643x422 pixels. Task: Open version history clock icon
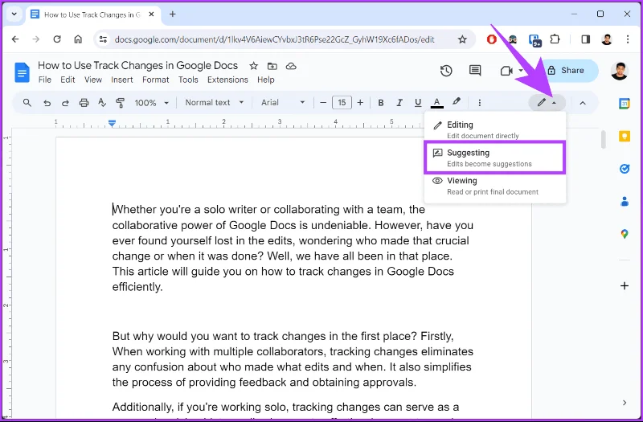coord(446,71)
